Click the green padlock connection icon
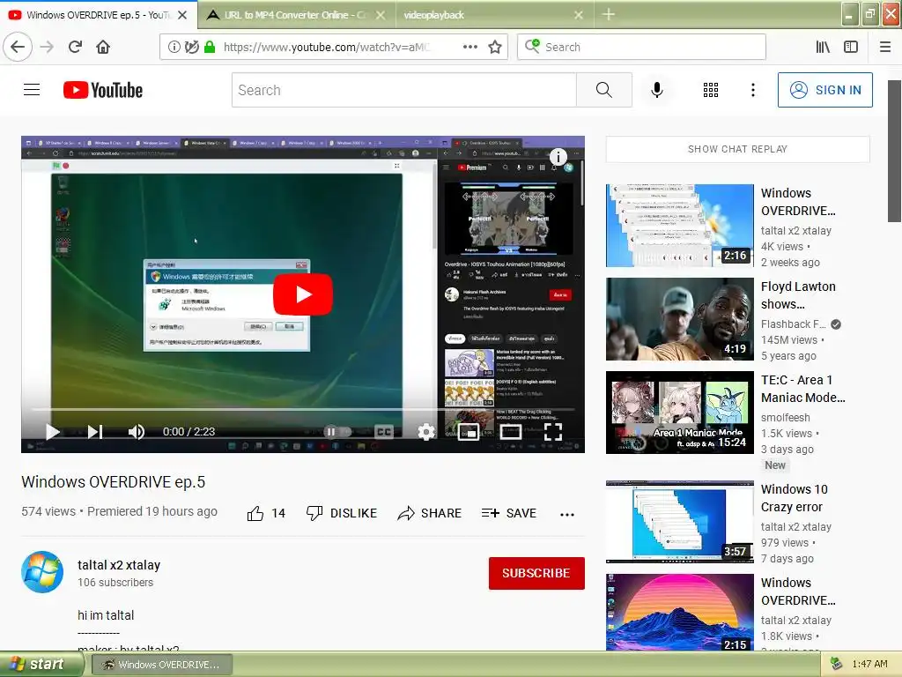This screenshot has height=677, width=902. (210, 47)
